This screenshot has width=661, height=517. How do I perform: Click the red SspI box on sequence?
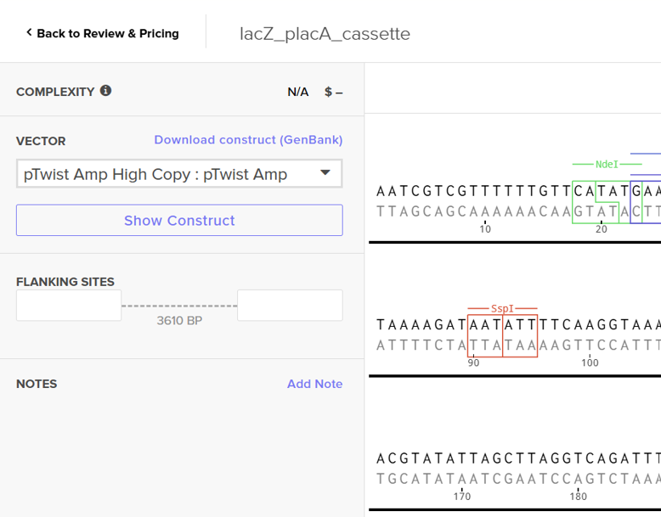coord(502,335)
